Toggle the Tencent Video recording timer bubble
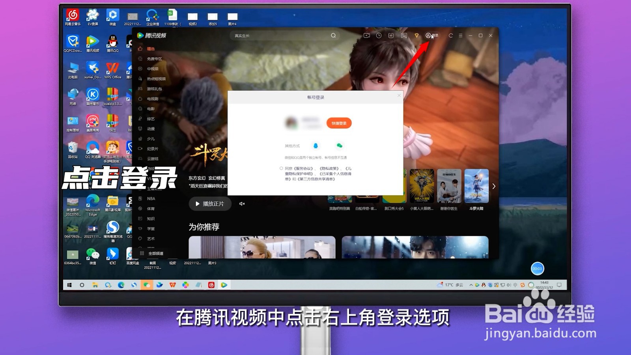The height and width of the screenshot is (355, 631). coord(537,269)
